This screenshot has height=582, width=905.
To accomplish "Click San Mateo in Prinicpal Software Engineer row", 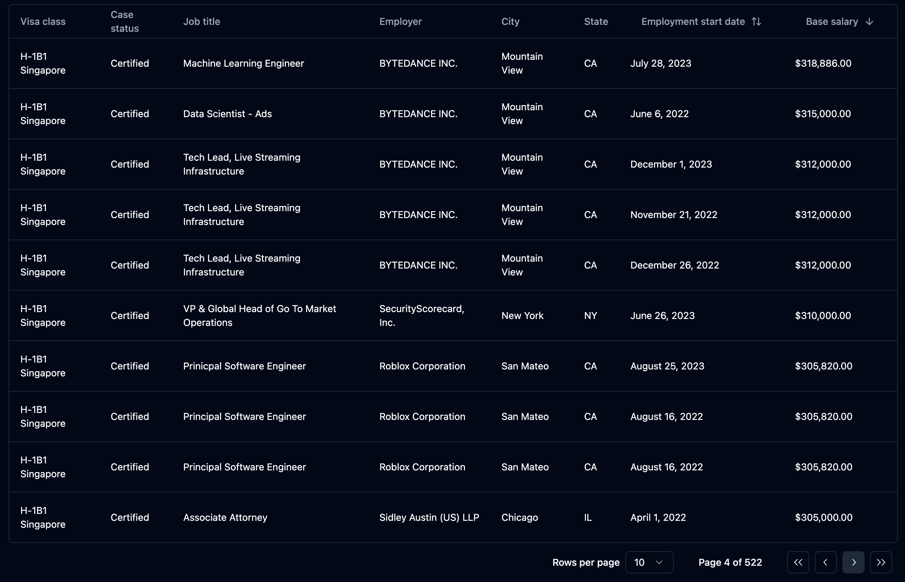I will [x=525, y=366].
